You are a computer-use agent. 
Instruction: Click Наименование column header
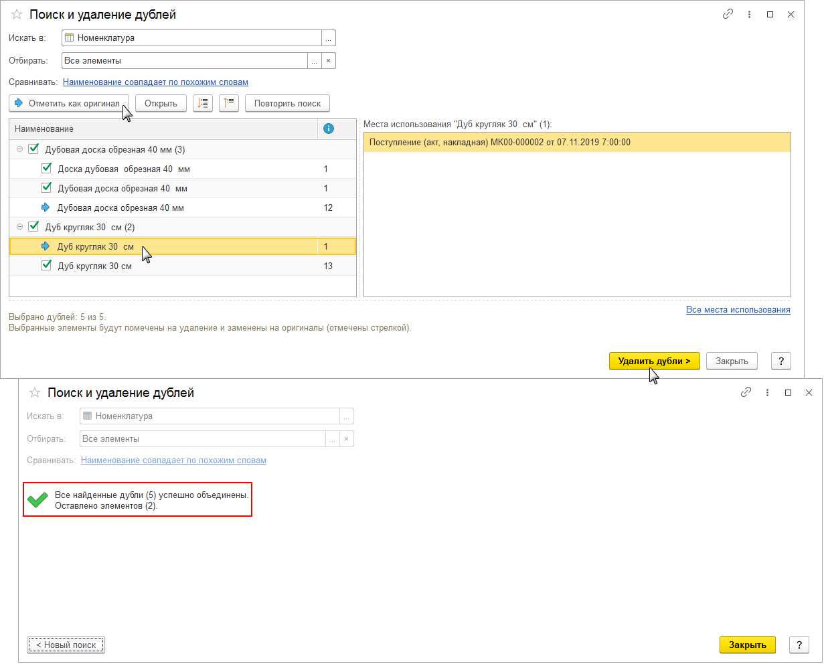coord(163,129)
